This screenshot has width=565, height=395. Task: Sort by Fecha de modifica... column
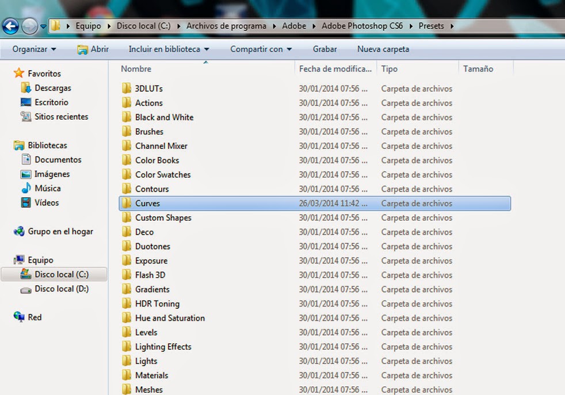pos(335,68)
